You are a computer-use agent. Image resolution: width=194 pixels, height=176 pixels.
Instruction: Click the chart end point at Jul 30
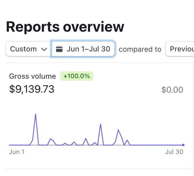pyautogui.click(x=183, y=145)
